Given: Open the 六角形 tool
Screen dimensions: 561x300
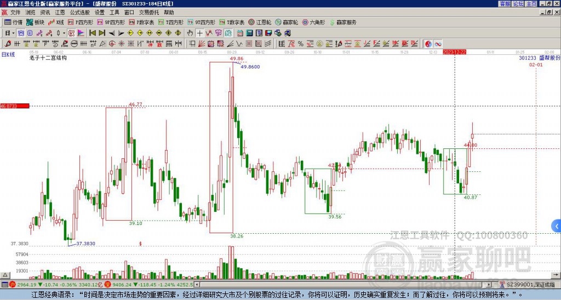Looking at the screenshot, I should tap(313, 22).
